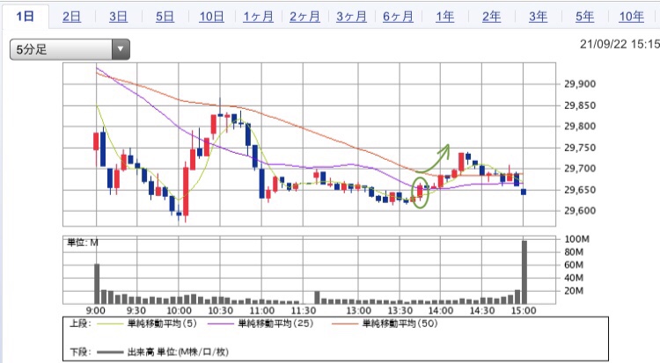
Task: Open the 10年 chart period
Action: click(631, 17)
